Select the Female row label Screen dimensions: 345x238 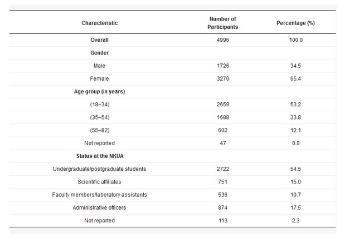100,78
